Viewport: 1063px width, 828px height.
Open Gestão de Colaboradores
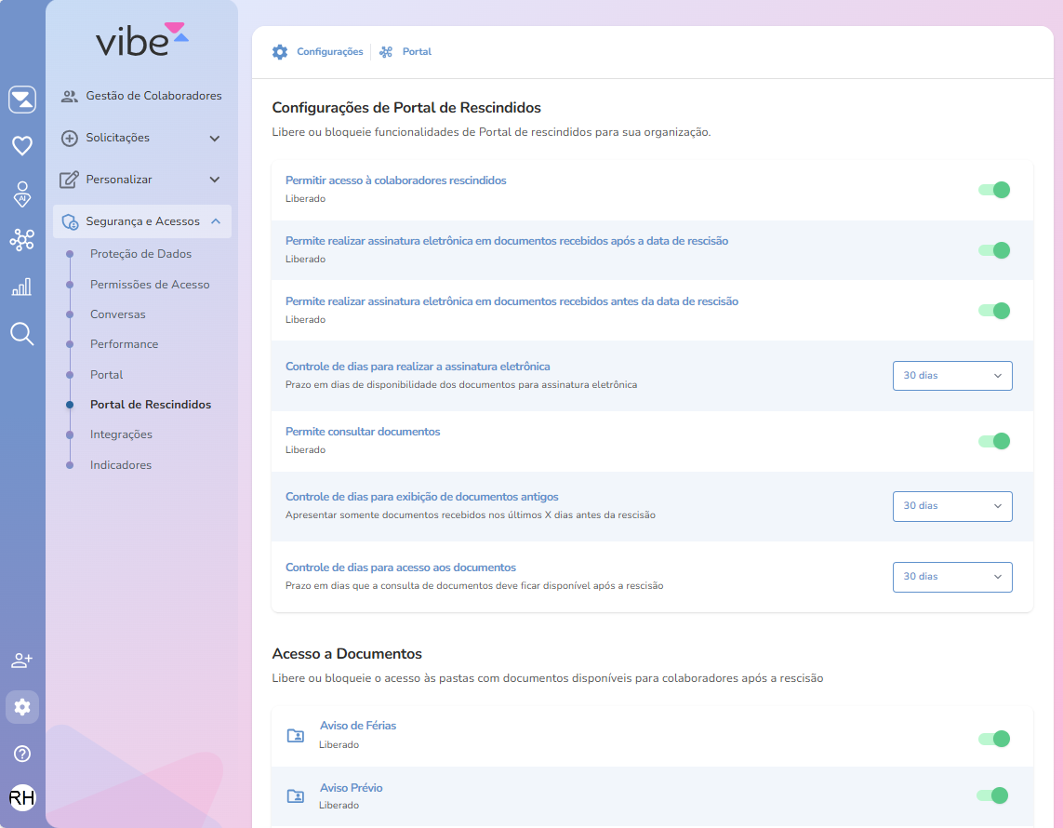(x=153, y=96)
